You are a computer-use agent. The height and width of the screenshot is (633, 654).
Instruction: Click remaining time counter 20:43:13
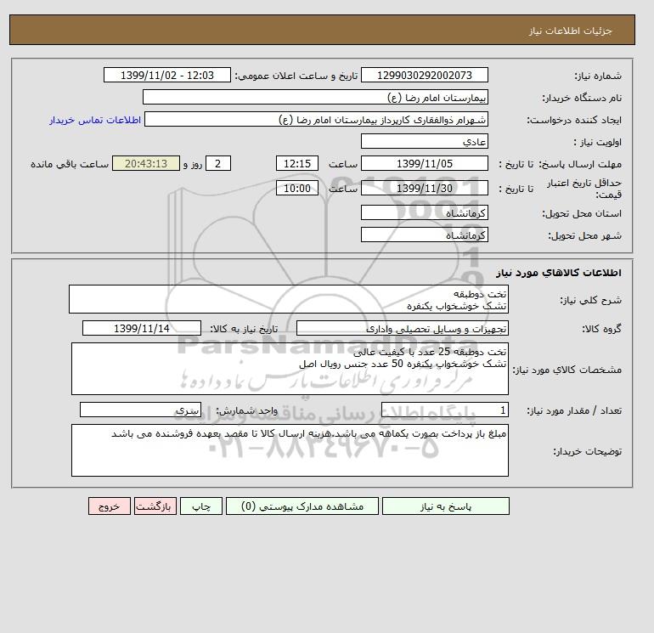pos(146,164)
